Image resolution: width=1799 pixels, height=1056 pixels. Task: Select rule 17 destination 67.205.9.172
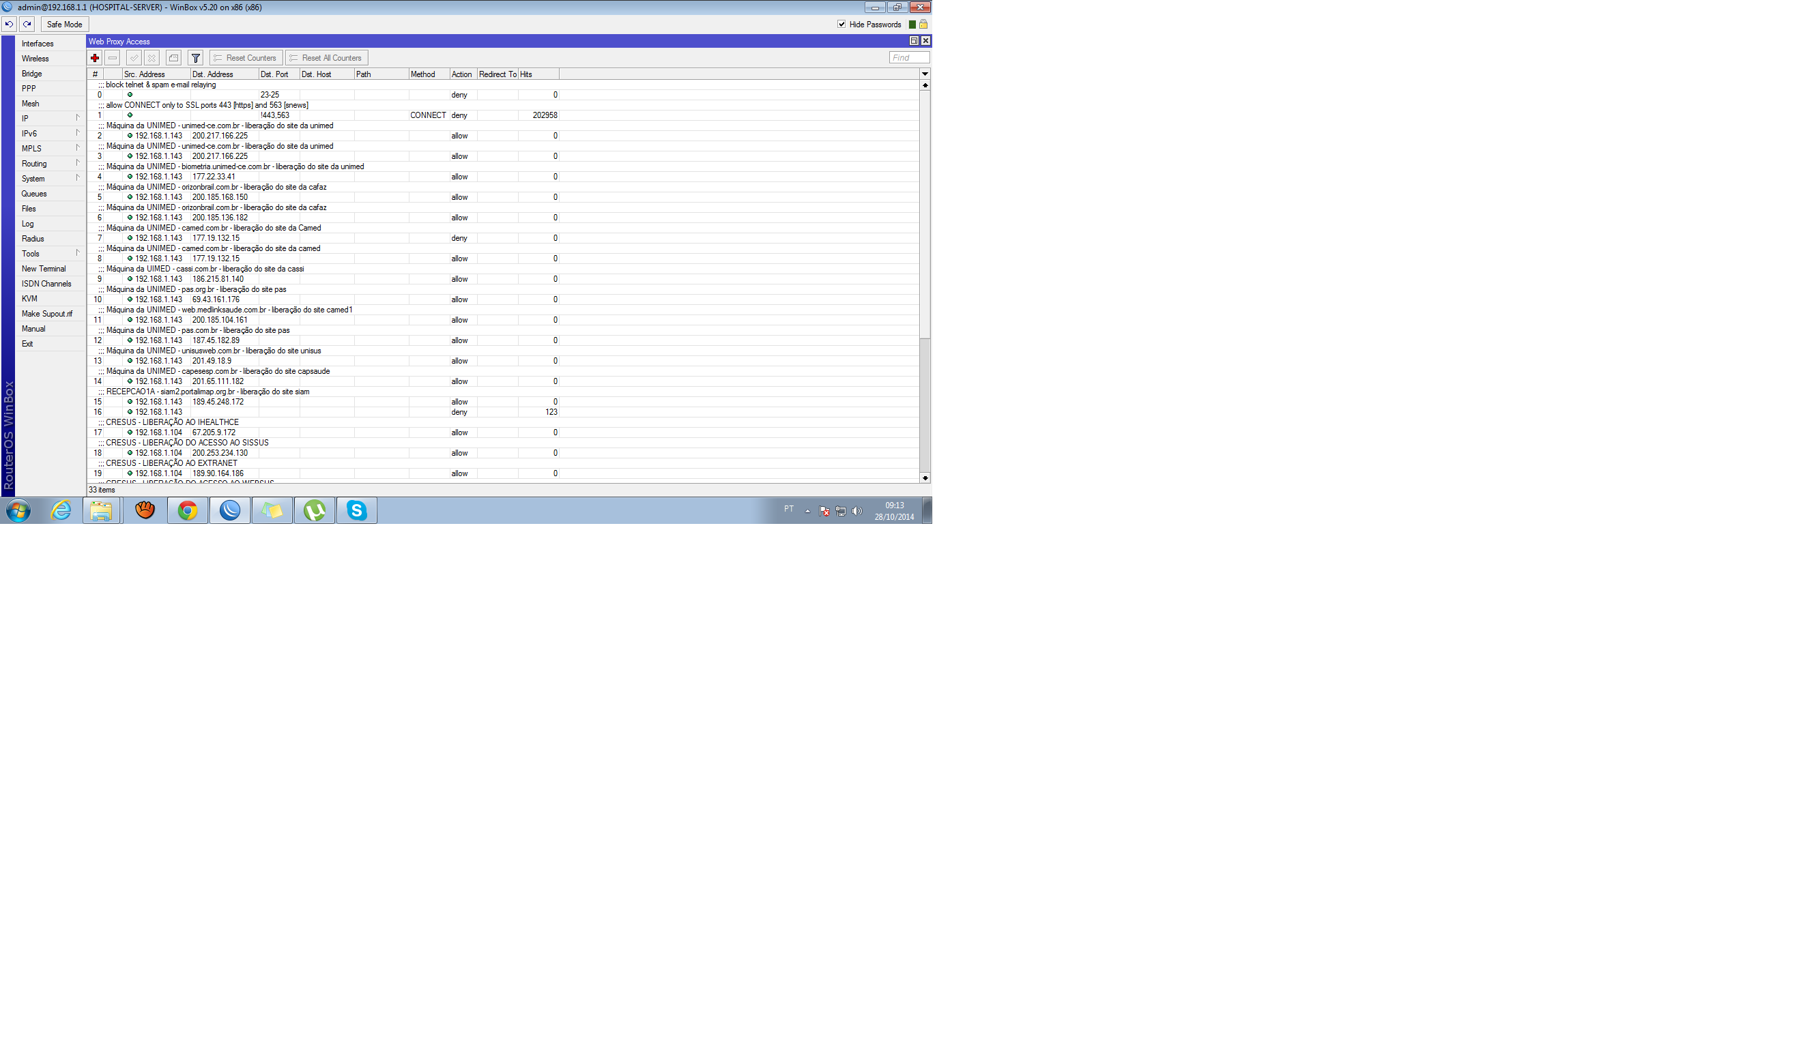pyautogui.click(x=502, y=432)
